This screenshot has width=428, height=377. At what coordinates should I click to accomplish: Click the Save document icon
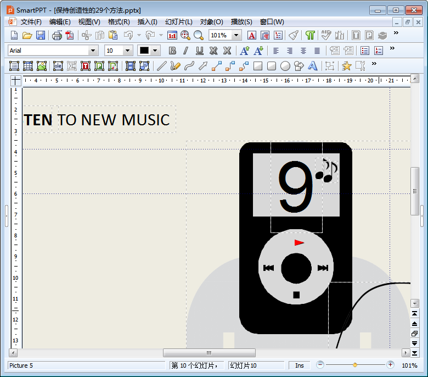(41, 36)
